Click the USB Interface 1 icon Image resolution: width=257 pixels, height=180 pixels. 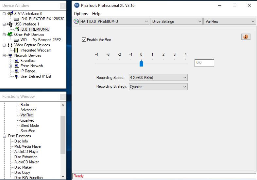10,24
